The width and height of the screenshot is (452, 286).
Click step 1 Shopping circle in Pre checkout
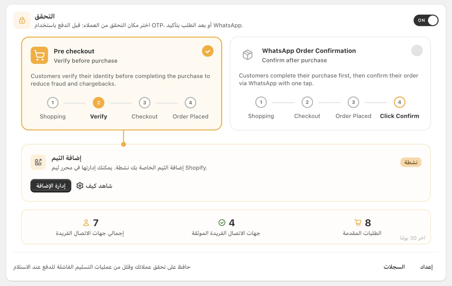pos(53,103)
